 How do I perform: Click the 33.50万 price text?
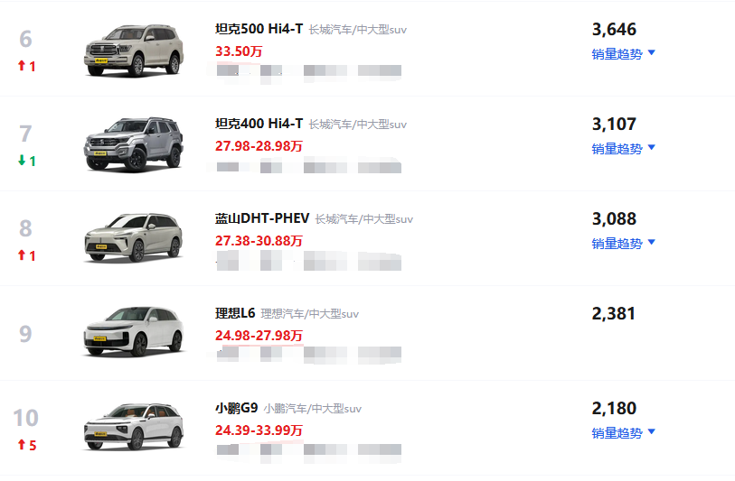[x=239, y=51]
